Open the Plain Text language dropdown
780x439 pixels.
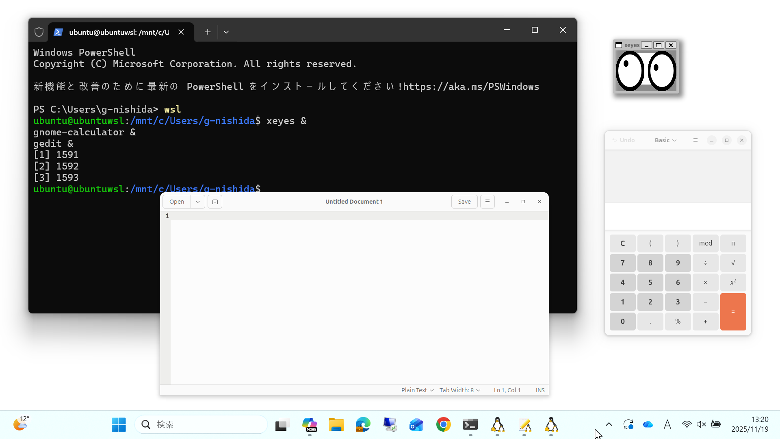[417, 390]
